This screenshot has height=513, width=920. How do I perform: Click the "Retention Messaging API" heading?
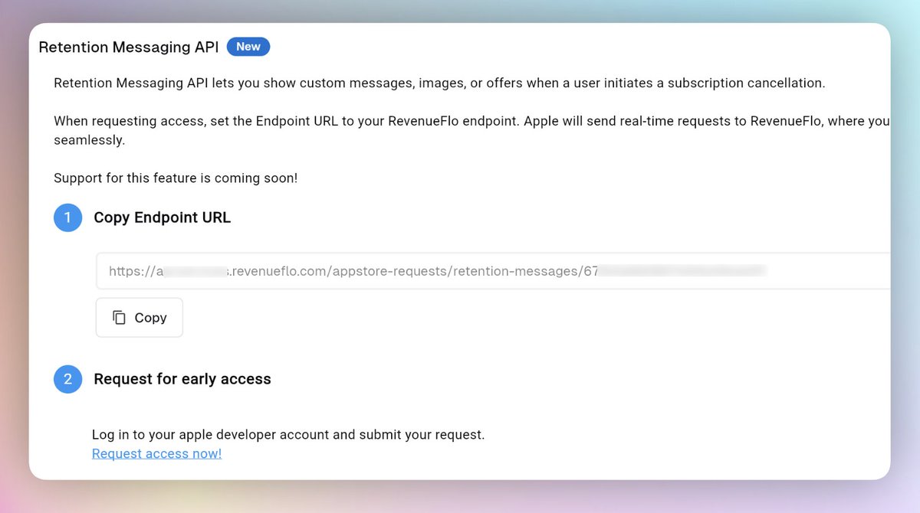pos(129,47)
